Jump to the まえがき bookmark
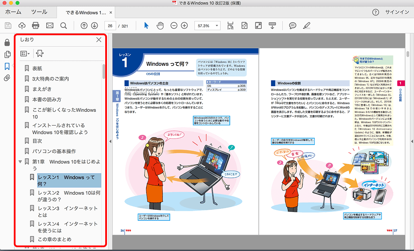 pyautogui.click(x=42, y=89)
